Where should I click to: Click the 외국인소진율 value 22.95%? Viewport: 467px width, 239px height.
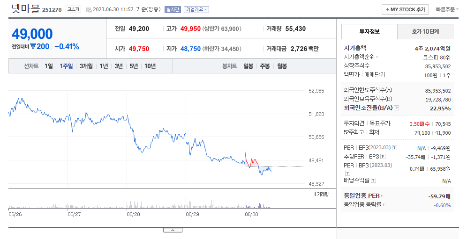pyautogui.click(x=440, y=109)
